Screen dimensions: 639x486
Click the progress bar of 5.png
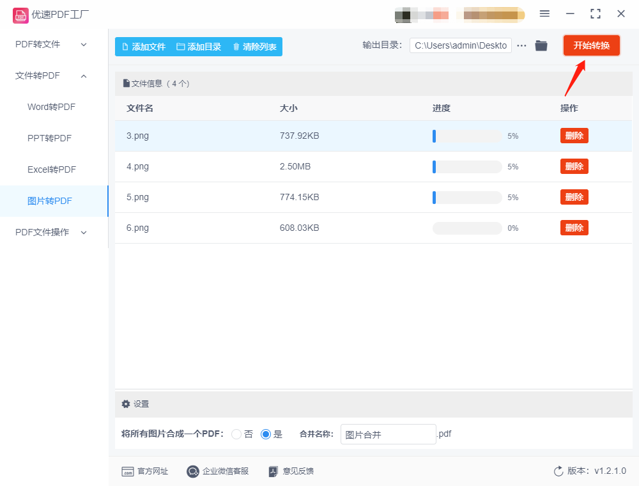click(x=467, y=198)
